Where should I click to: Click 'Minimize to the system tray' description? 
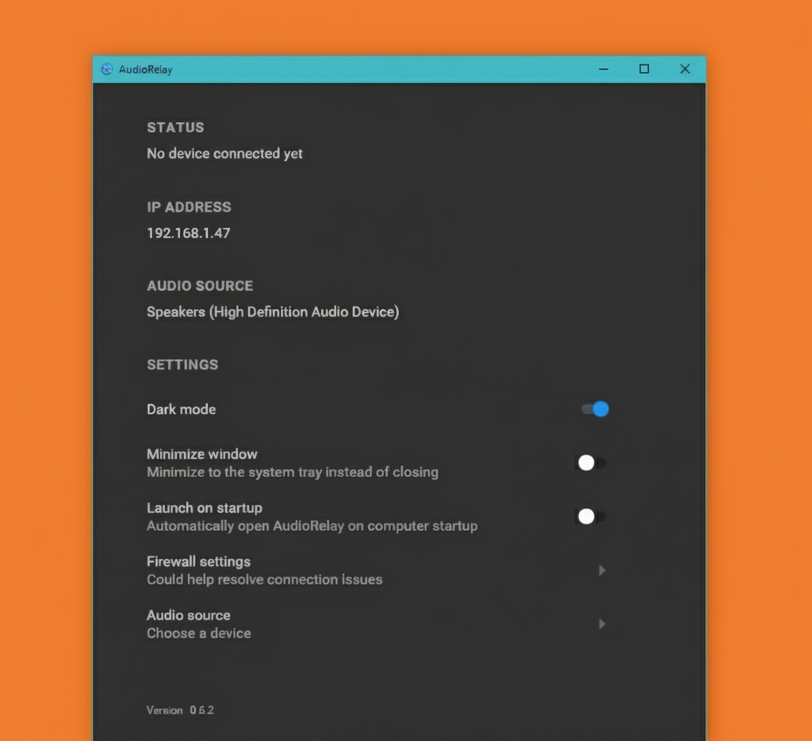pos(292,472)
